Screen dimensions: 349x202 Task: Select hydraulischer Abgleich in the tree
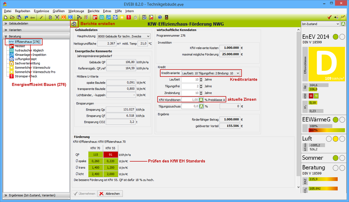[29, 50]
